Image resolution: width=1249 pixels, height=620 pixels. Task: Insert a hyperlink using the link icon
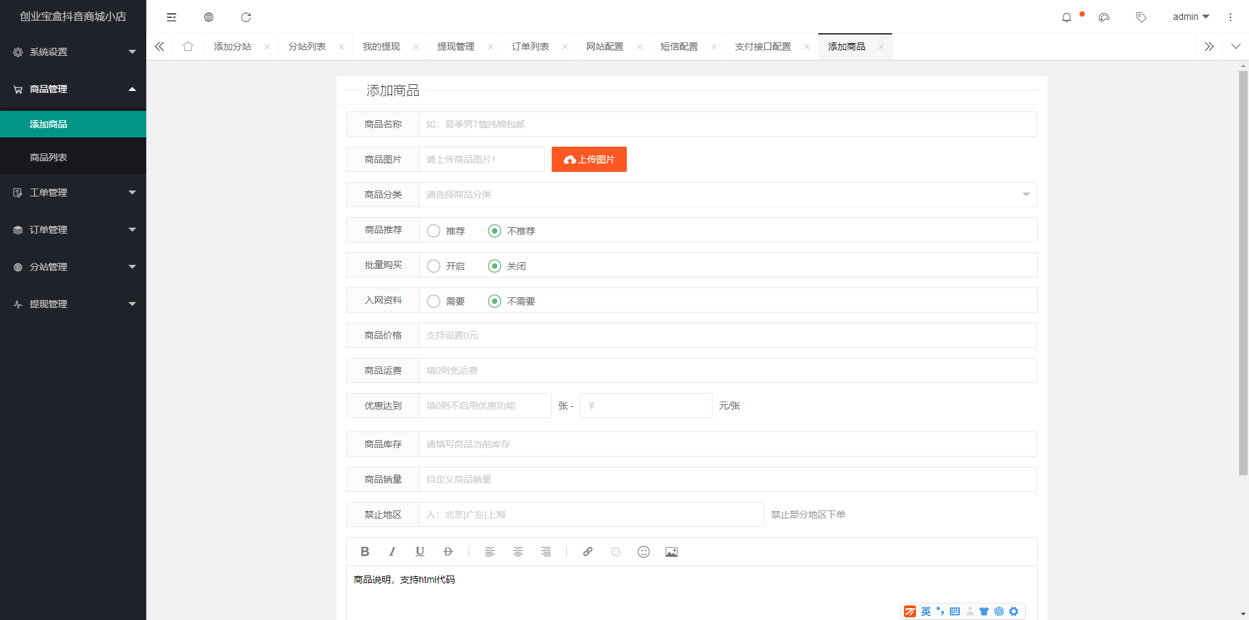tap(588, 551)
